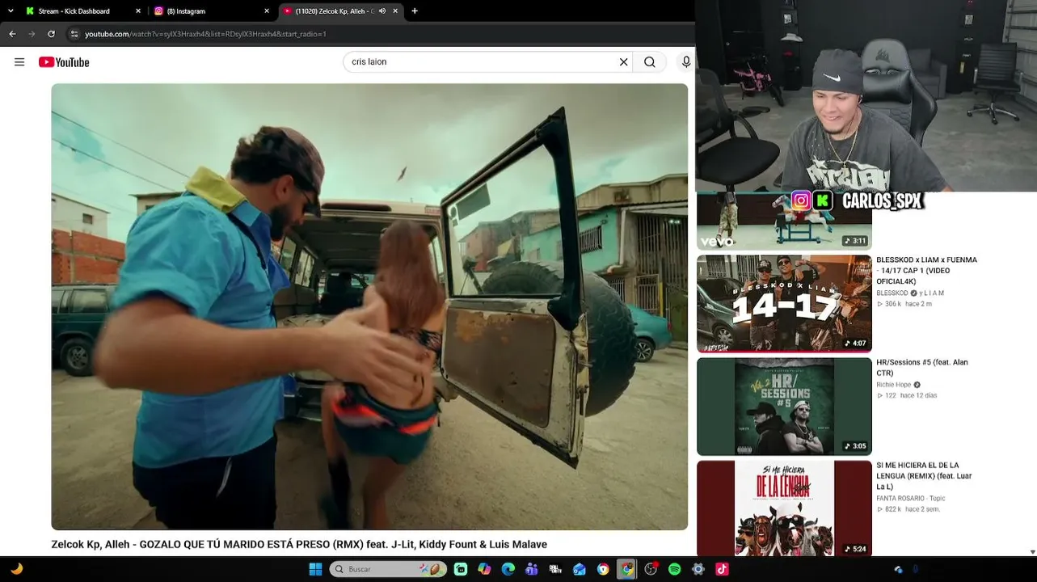Image resolution: width=1037 pixels, height=582 pixels.
Task: Open the HR/Sessions #5 video thumbnail
Action: 784,407
